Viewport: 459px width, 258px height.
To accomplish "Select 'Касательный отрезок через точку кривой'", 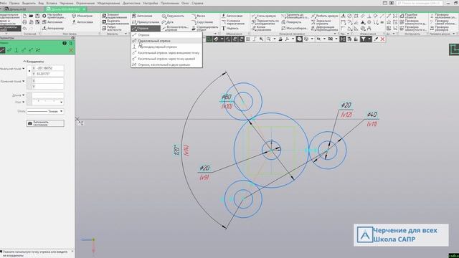I will (166, 59).
